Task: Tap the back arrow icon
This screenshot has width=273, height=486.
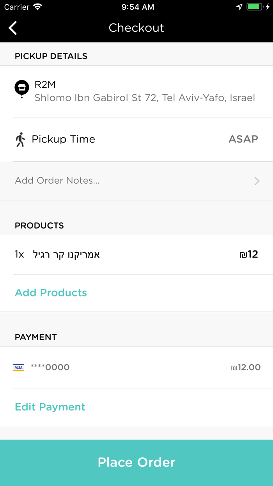Action: coord(13,28)
